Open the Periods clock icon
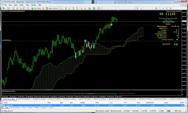 [94, 8]
